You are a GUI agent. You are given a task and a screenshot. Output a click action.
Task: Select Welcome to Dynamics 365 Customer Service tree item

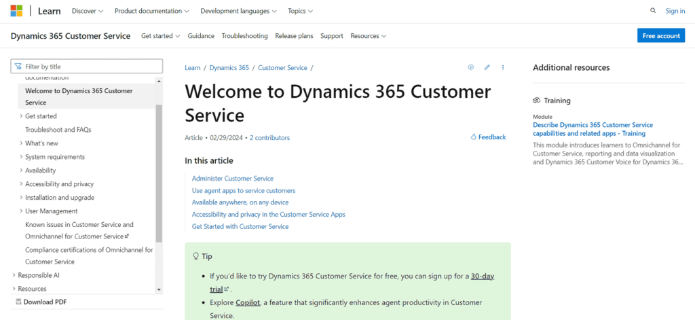click(87, 96)
